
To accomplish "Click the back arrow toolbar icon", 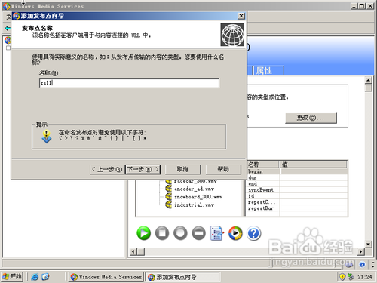I will pyautogui.click(x=8, y=28).
